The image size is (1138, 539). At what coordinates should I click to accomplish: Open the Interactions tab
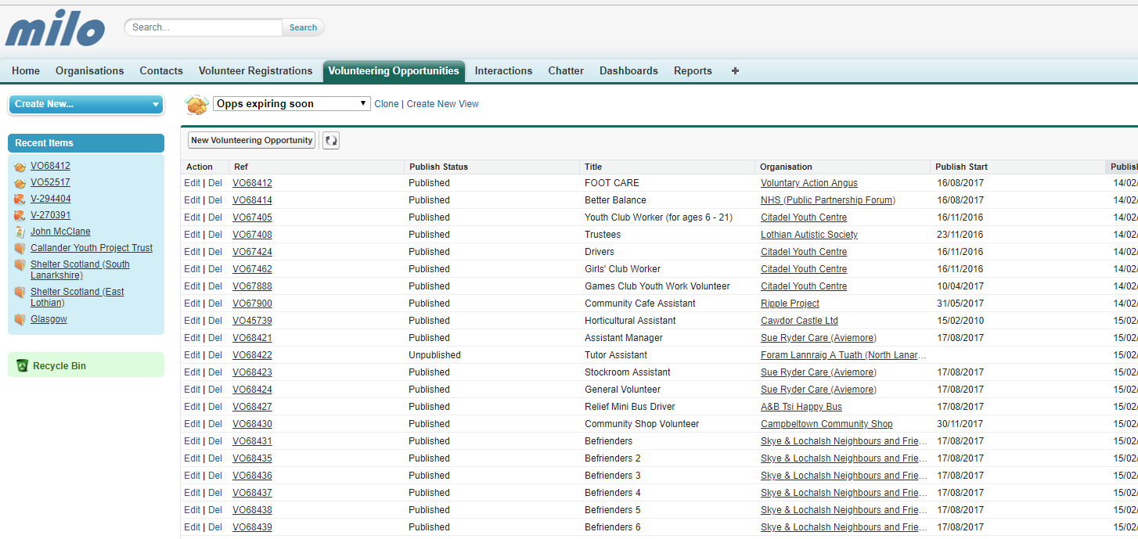pos(503,70)
